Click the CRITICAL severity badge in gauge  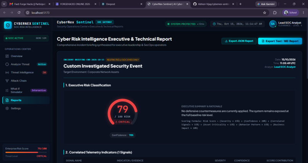click(x=123, y=122)
